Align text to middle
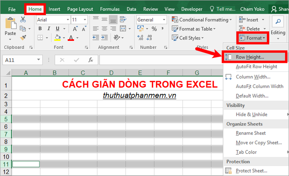Screen dimensions: 289x176 (104, 19)
